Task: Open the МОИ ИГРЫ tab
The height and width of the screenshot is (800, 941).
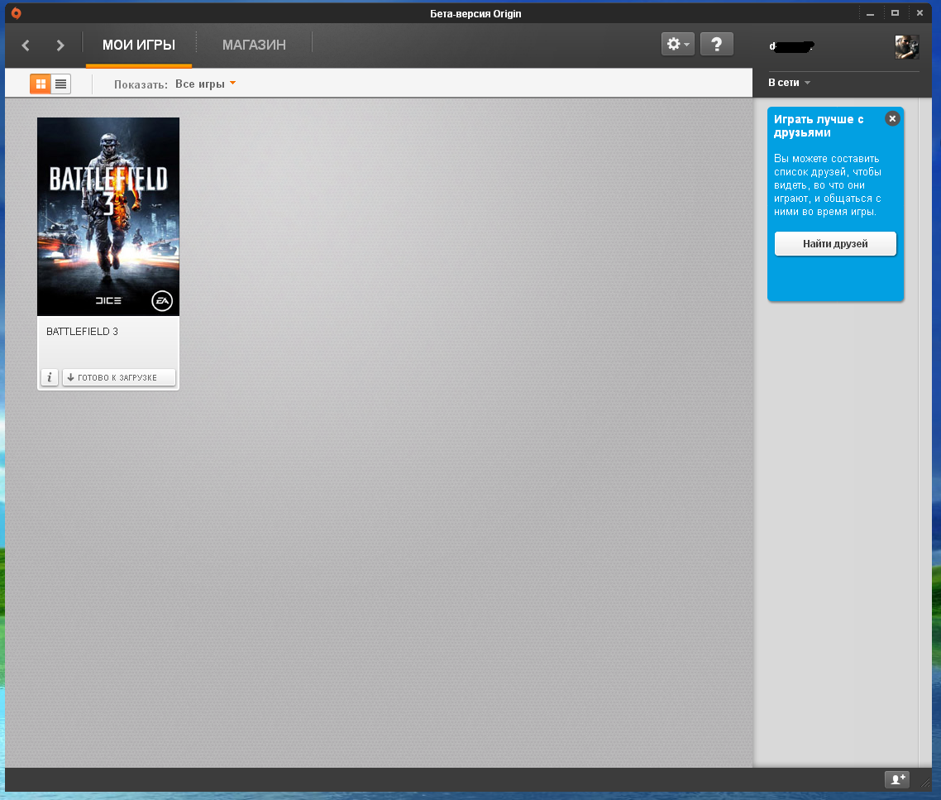Action: tap(139, 45)
